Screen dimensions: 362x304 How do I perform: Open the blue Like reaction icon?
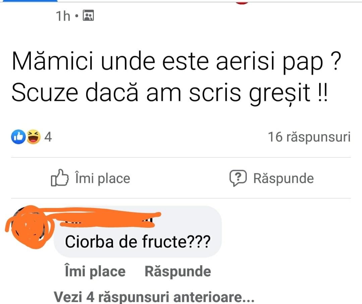[x=18, y=137]
